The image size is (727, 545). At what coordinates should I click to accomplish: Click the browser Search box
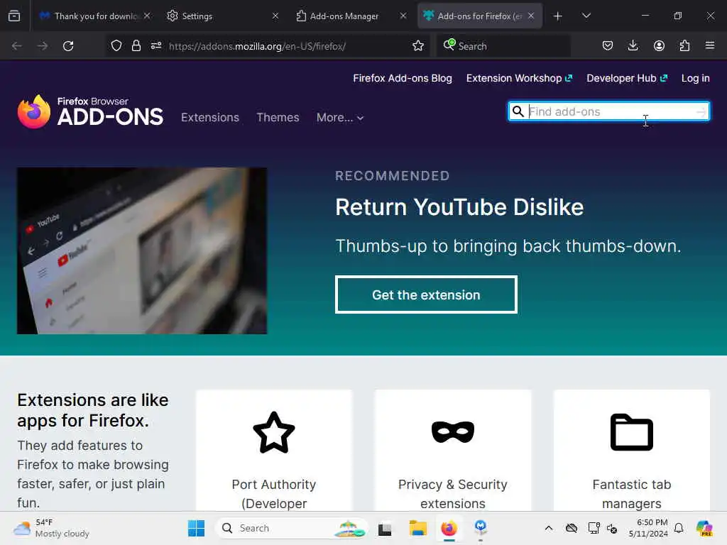click(x=504, y=46)
